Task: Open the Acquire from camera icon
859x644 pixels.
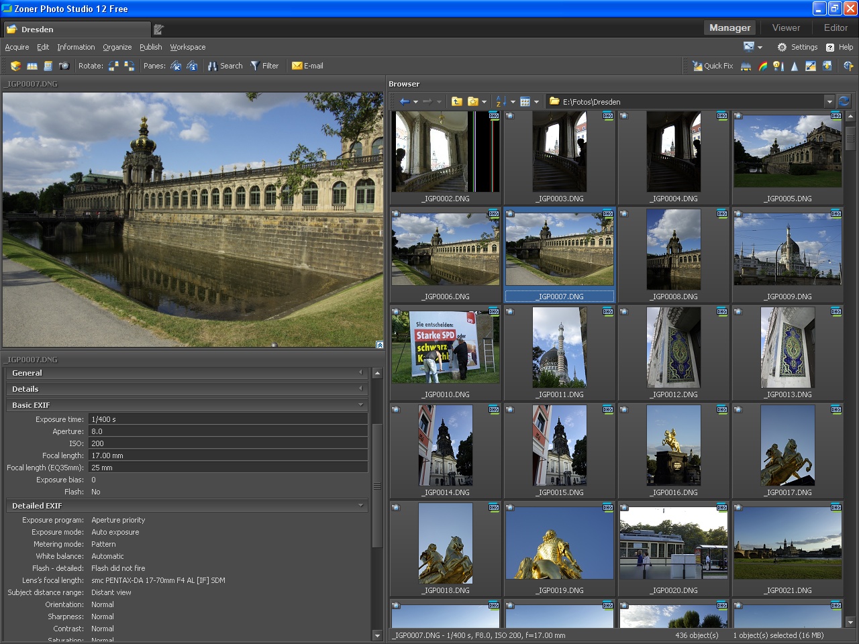Action: coord(64,66)
